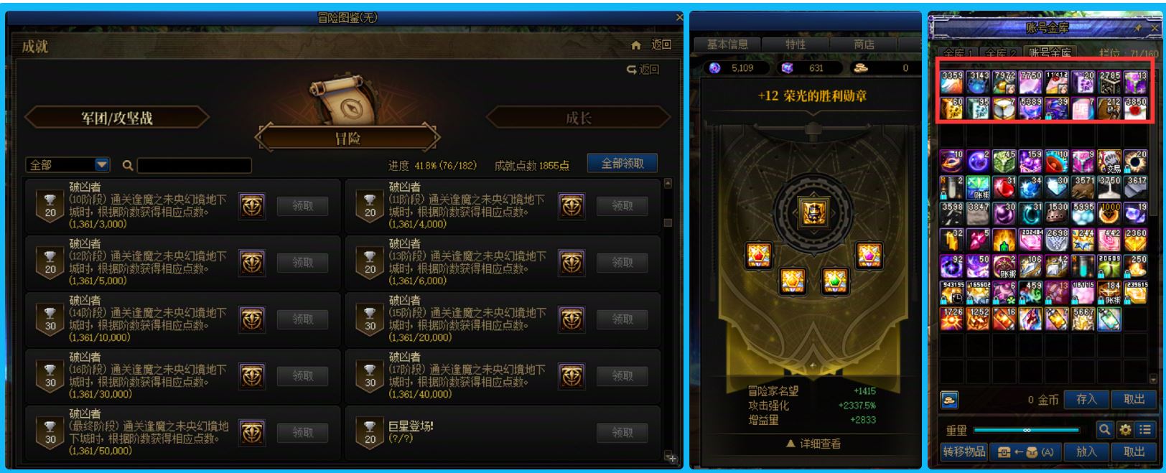The image size is (1166, 473).
Task: Click the 全部领取 button
Action: coord(622,164)
